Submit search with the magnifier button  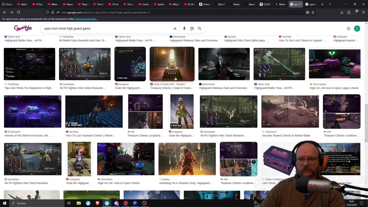[200, 28]
